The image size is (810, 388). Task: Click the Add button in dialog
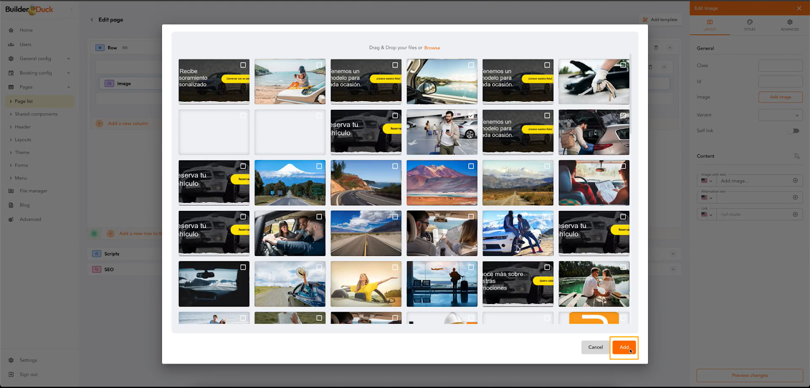624,347
